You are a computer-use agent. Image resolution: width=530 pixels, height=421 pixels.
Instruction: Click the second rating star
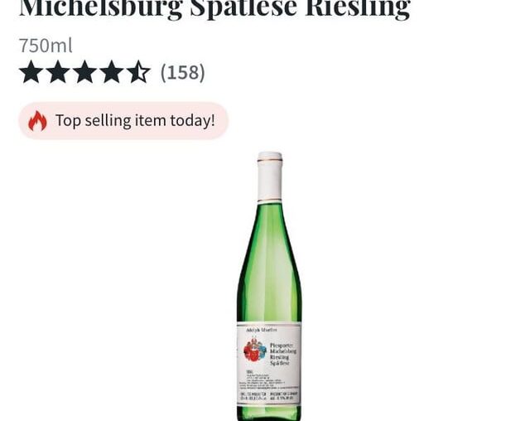(x=57, y=72)
